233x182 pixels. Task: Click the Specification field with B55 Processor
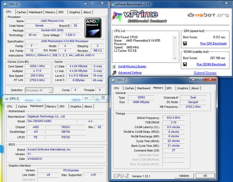tap(65, 41)
